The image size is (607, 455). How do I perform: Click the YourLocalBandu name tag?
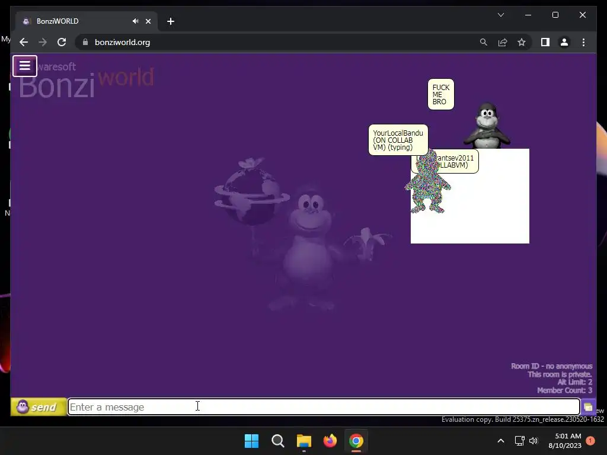pyautogui.click(x=398, y=140)
